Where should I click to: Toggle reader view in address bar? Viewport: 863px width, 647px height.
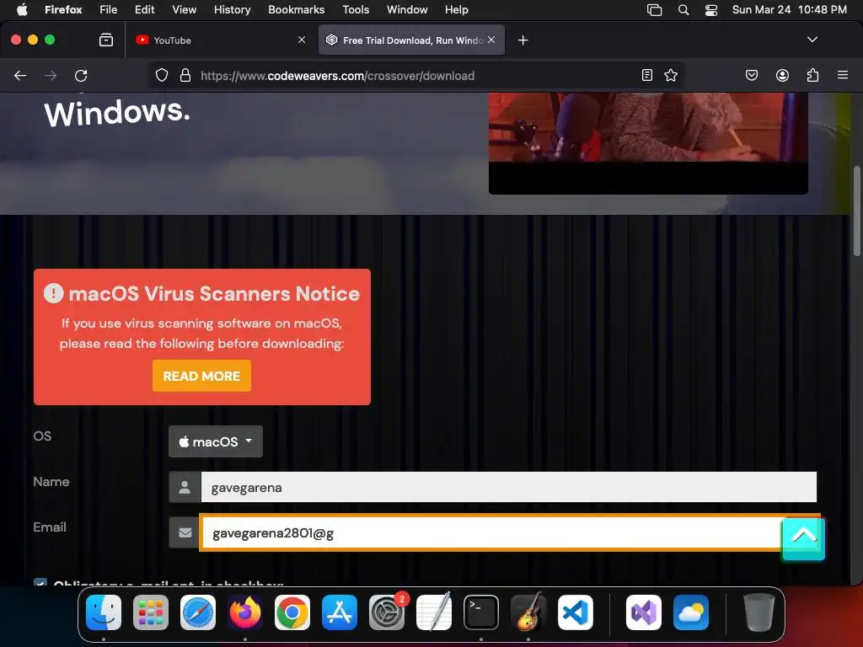click(x=647, y=75)
